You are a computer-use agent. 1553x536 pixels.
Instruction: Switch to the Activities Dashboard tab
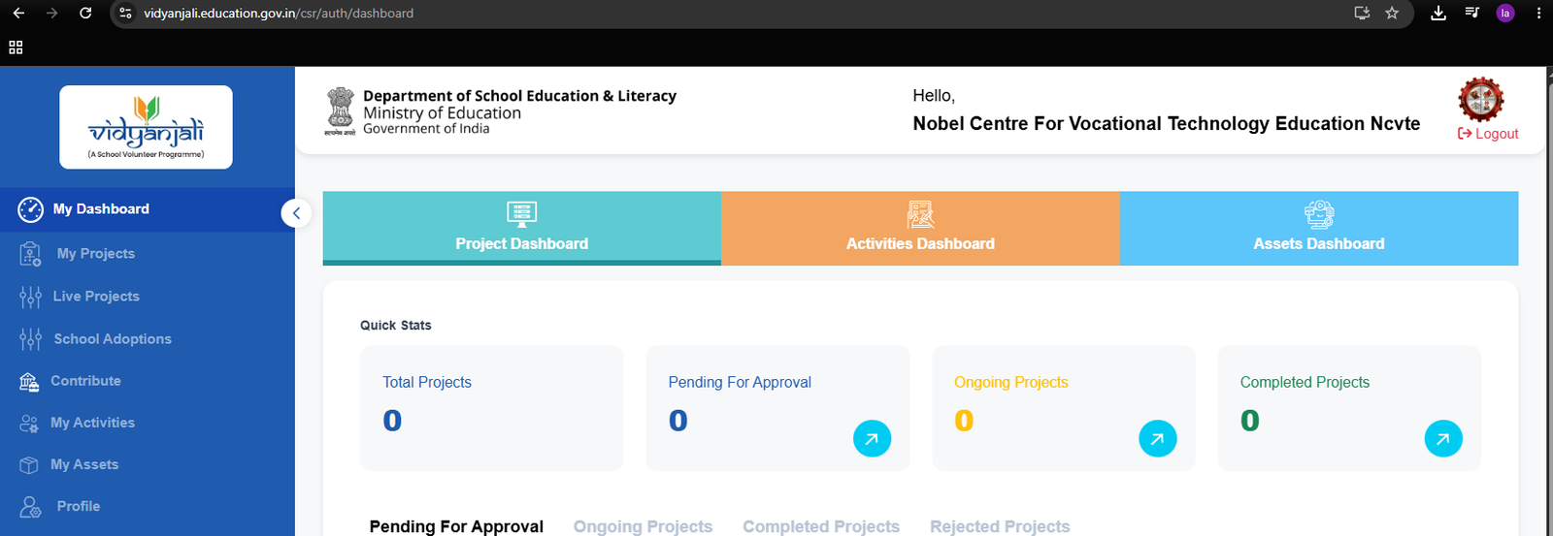click(x=920, y=228)
